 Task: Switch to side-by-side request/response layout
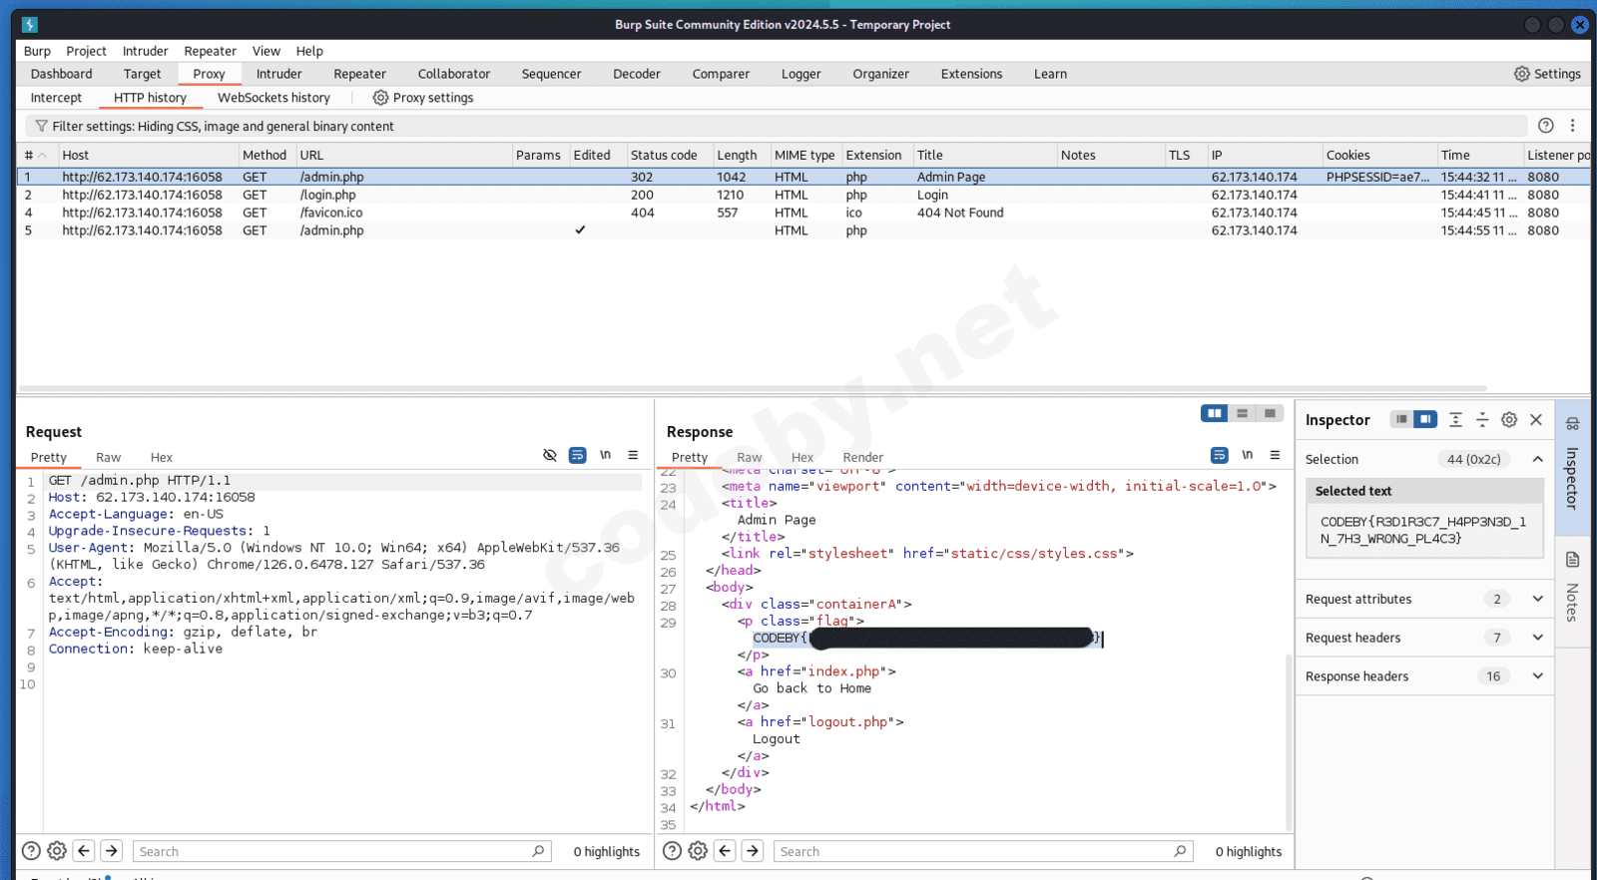coord(1214,413)
